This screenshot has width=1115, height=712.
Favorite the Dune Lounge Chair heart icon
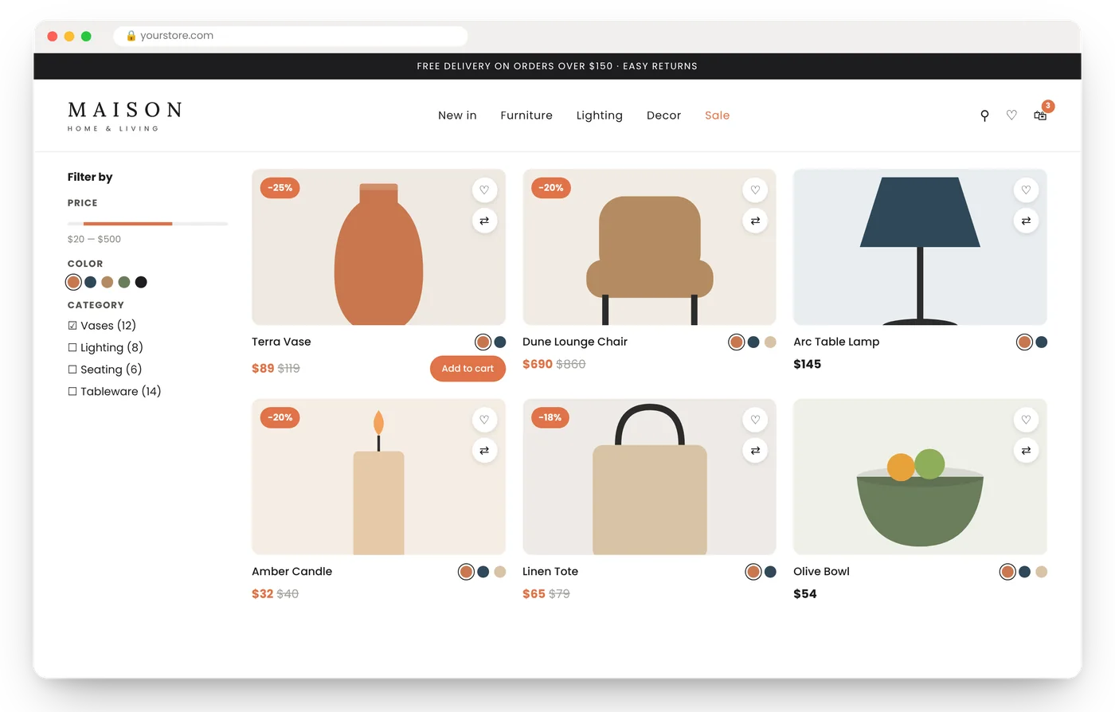click(x=755, y=190)
